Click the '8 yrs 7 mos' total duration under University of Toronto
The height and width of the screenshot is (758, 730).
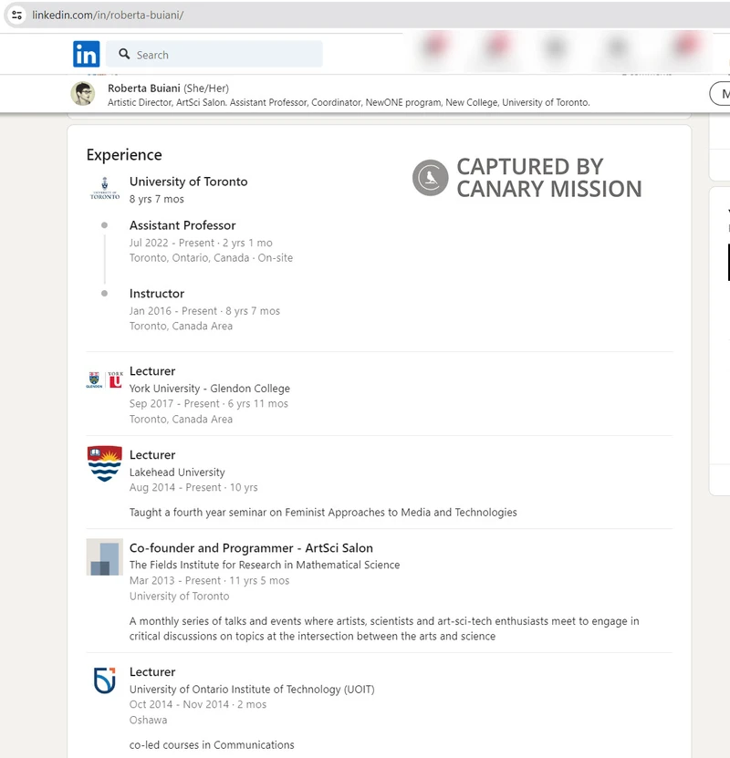(157, 199)
